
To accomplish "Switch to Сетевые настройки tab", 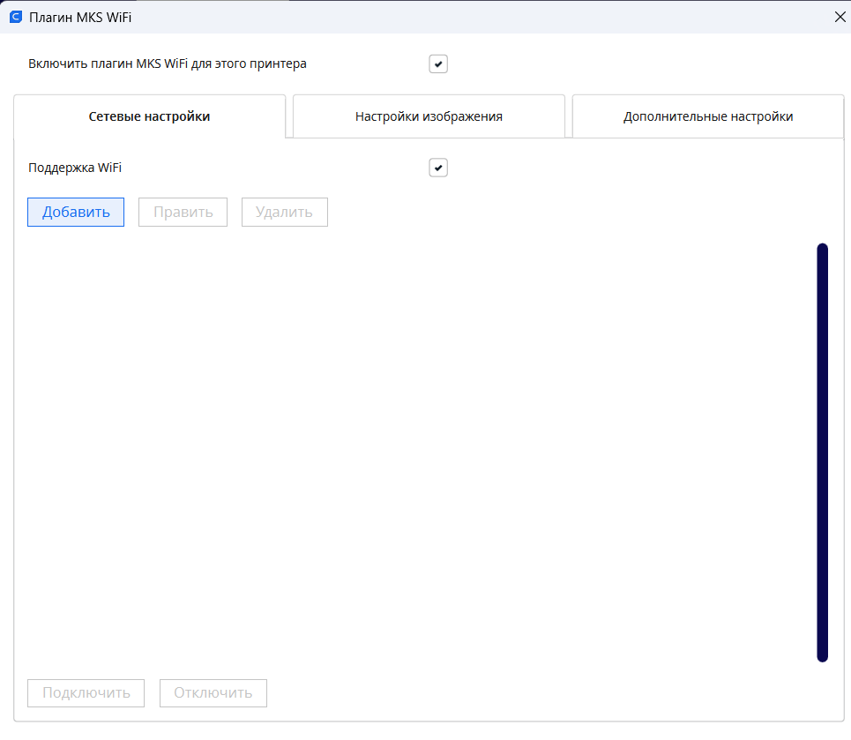I will click(x=149, y=116).
